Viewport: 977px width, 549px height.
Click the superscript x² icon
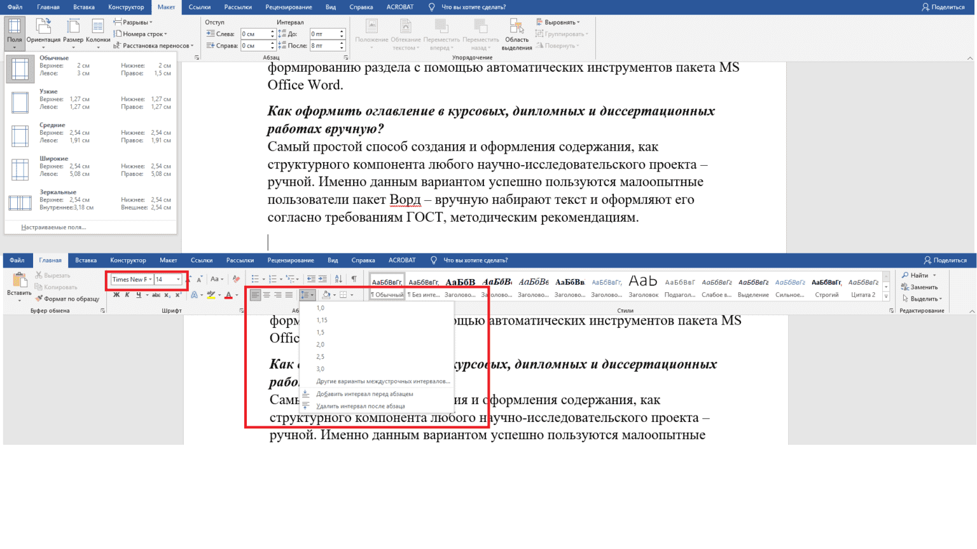177,295
